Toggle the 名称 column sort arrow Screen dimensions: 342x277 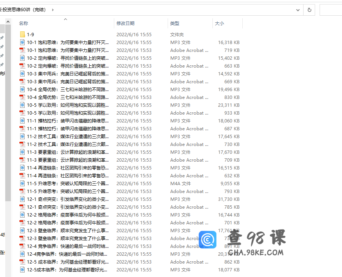pos(65,19)
